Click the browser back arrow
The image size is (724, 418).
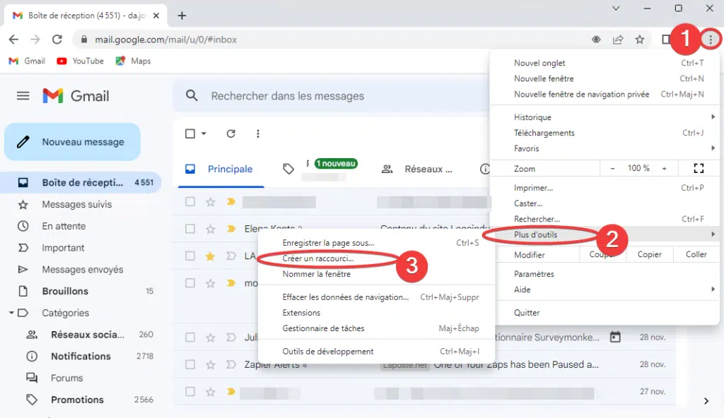pyautogui.click(x=13, y=40)
